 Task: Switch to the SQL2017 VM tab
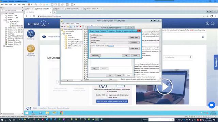[x=58, y=9]
